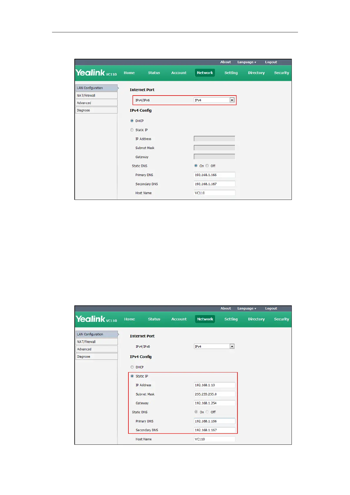The image size is (350, 495).
Task: Click Yealink VC110 logo in bottom screenshot
Action: pos(96,319)
